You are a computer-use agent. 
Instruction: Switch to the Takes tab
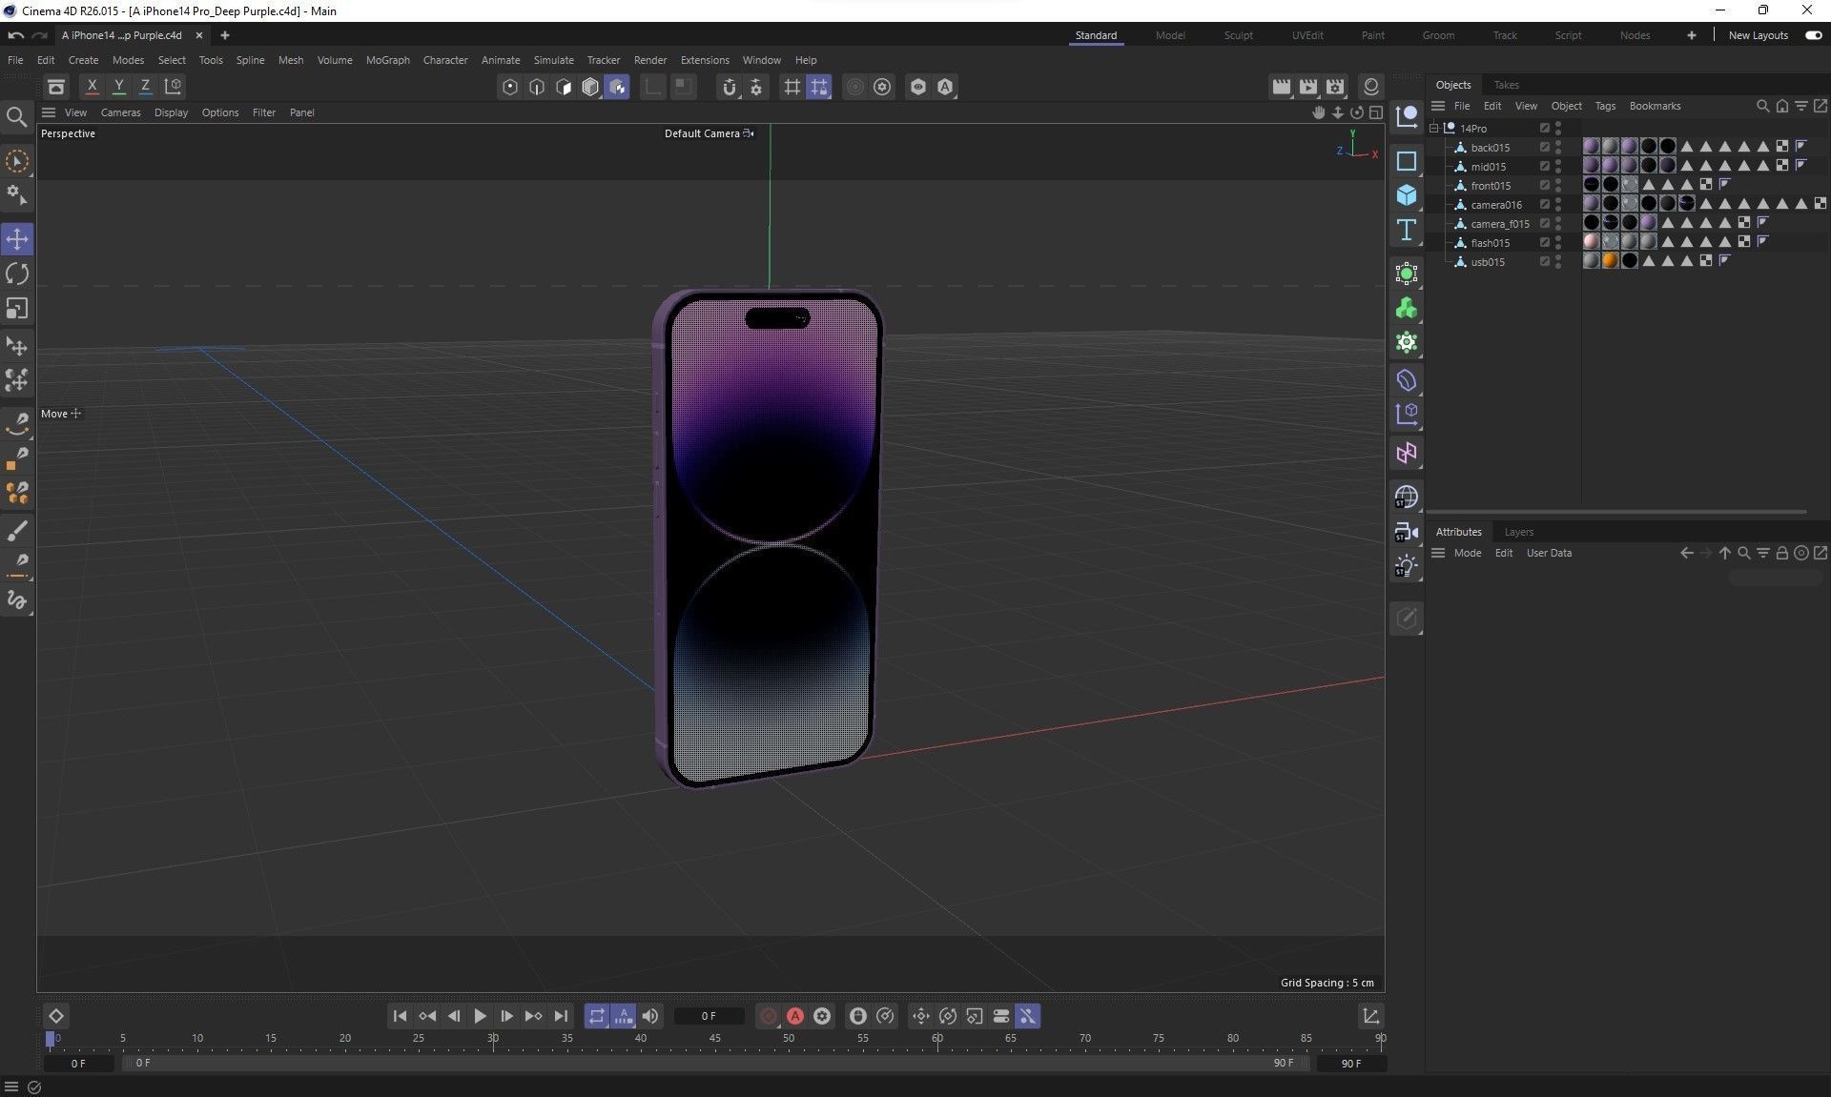(x=1506, y=85)
